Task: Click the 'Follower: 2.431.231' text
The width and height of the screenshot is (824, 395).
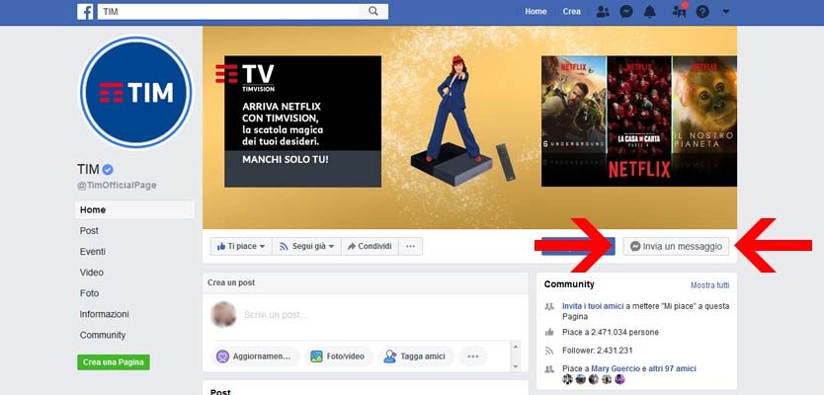Action: (x=597, y=351)
